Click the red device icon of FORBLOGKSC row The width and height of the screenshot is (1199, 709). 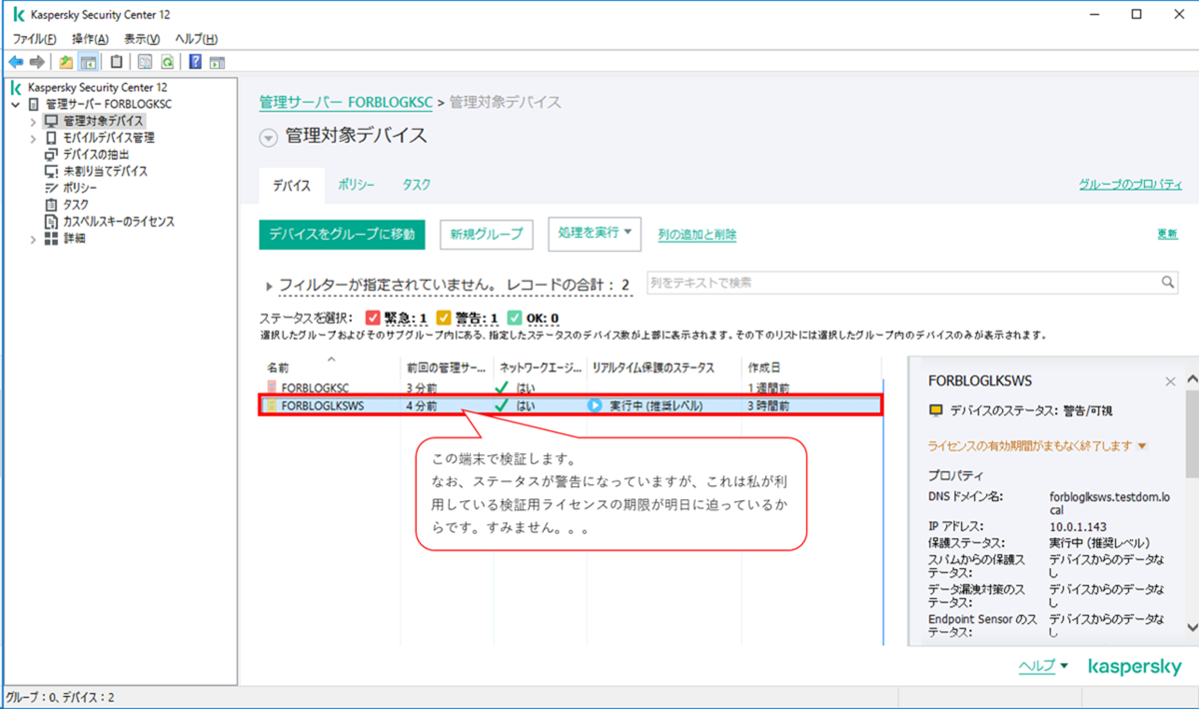272,387
